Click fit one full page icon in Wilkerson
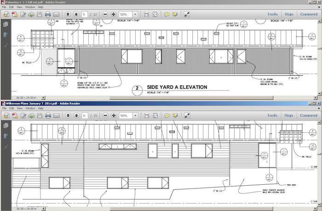The width and height of the screenshot is (322, 211). (x=155, y=115)
